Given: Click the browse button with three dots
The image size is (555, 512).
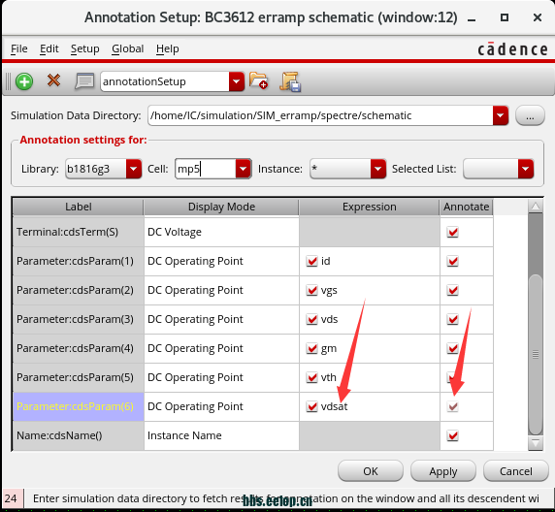Looking at the screenshot, I should [530, 115].
